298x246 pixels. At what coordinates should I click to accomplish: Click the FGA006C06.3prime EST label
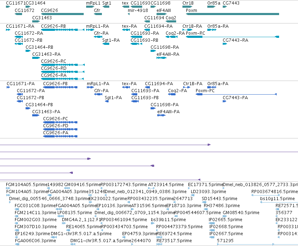tap(35, 241)
